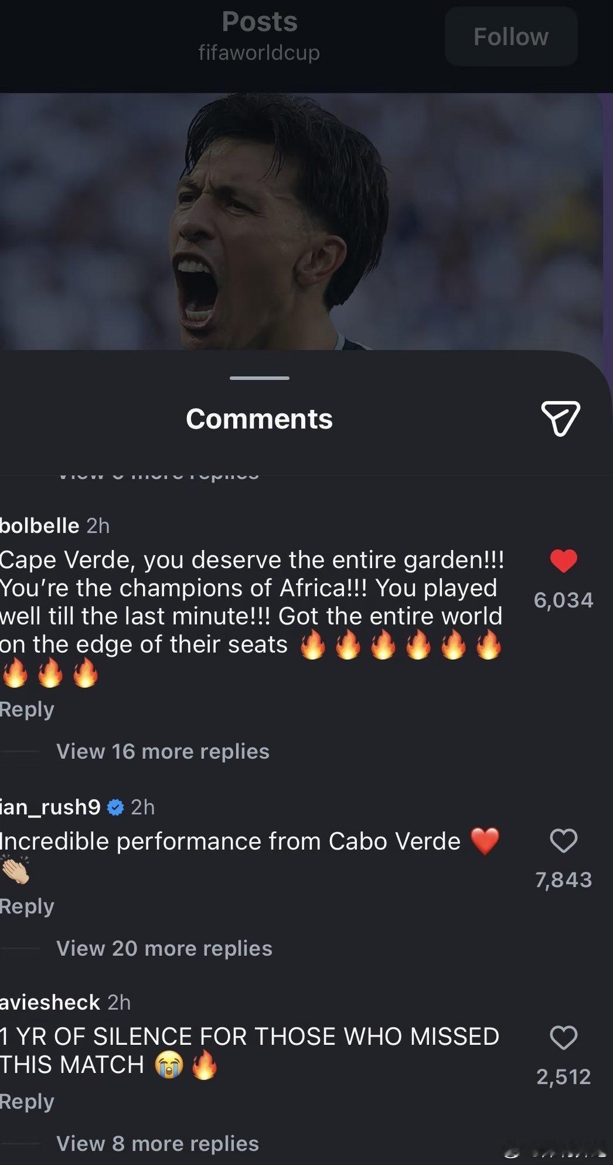The image size is (613, 1165).
Task: Expand View 8 more replies
Action: (158, 1143)
